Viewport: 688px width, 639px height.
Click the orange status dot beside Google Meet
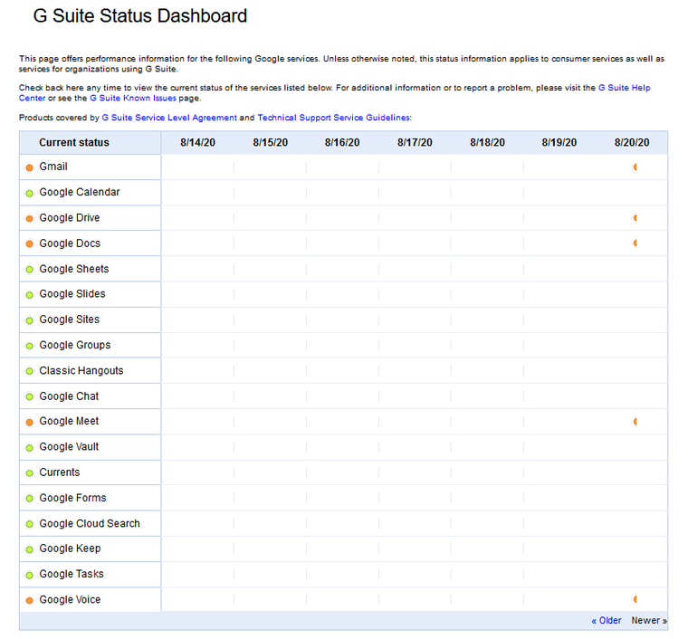(x=29, y=422)
